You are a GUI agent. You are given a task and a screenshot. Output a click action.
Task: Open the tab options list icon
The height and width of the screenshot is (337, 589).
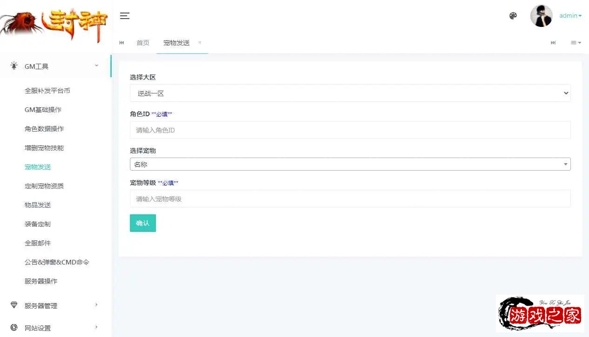tap(576, 43)
